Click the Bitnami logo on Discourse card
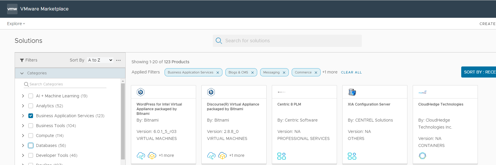This screenshot has width=496, height=165. pos(211,92)
